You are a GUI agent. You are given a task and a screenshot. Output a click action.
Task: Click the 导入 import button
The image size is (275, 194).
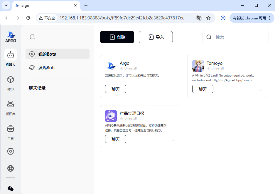(156, 37)
